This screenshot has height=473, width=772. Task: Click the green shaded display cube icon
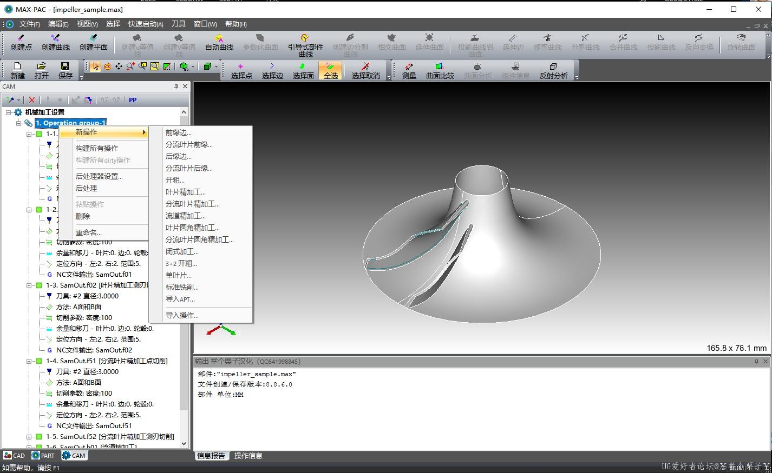[207, 66]
